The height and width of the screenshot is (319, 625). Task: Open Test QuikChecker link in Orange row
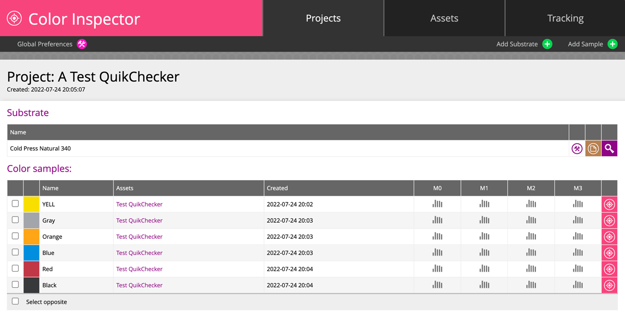[139, 237]
